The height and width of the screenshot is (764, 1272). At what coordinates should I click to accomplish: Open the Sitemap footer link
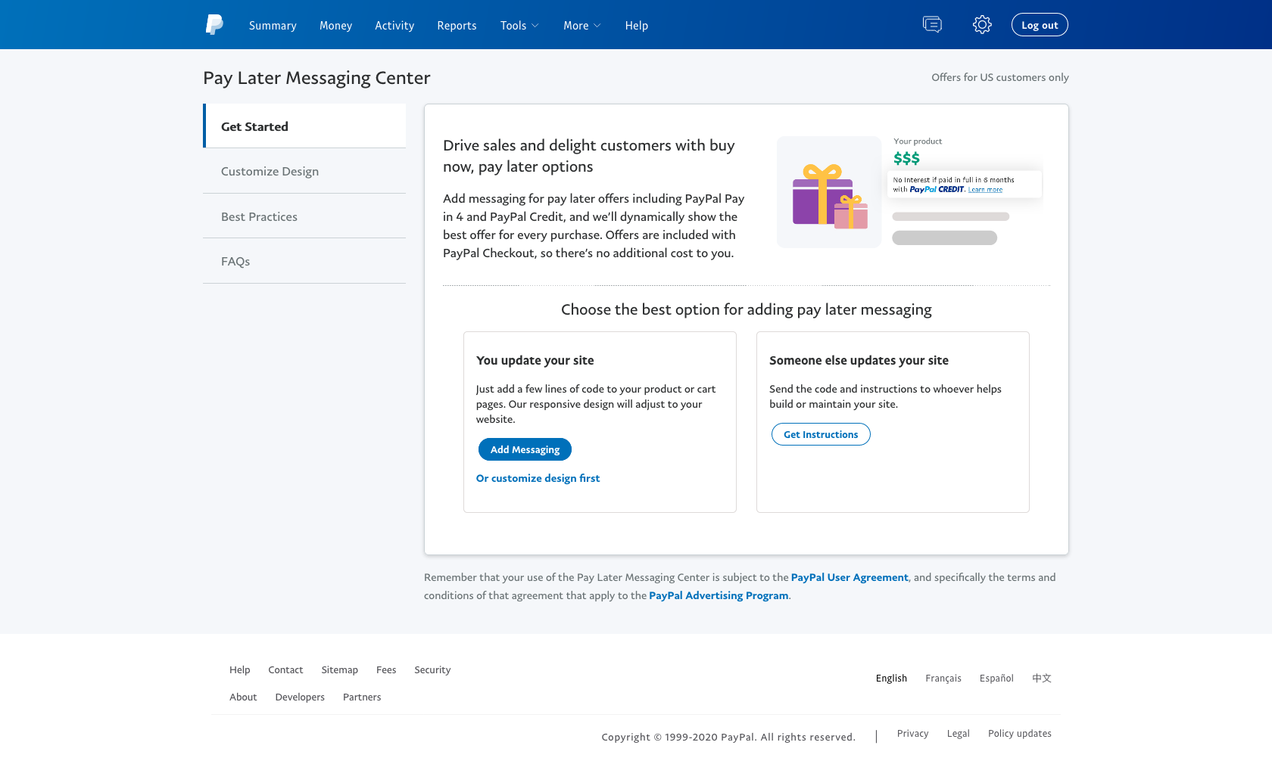click(339, 670)
